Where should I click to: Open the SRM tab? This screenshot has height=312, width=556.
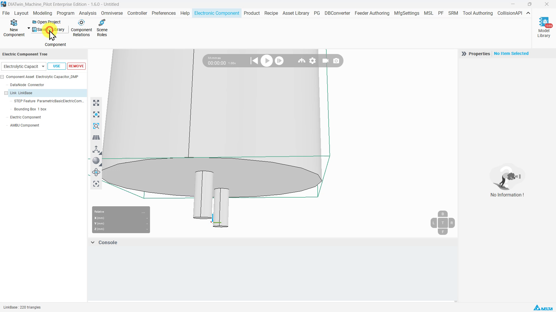[453, 13]
